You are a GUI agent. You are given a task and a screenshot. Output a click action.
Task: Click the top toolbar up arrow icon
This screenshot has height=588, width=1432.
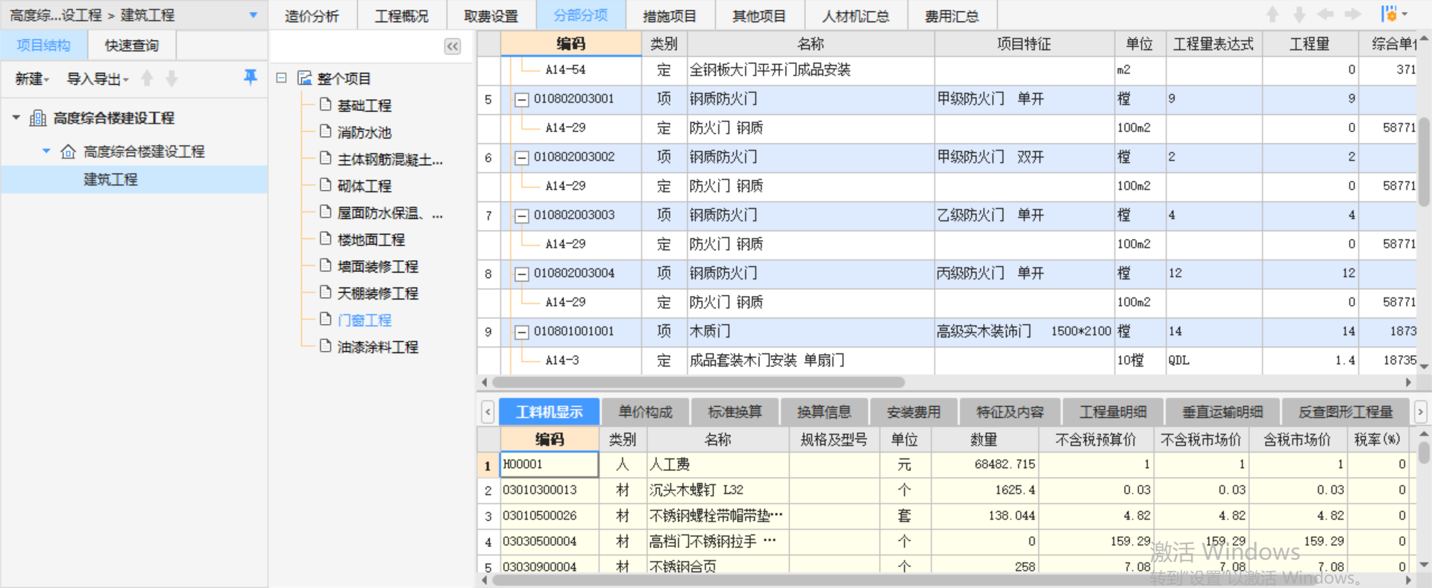1273,14
